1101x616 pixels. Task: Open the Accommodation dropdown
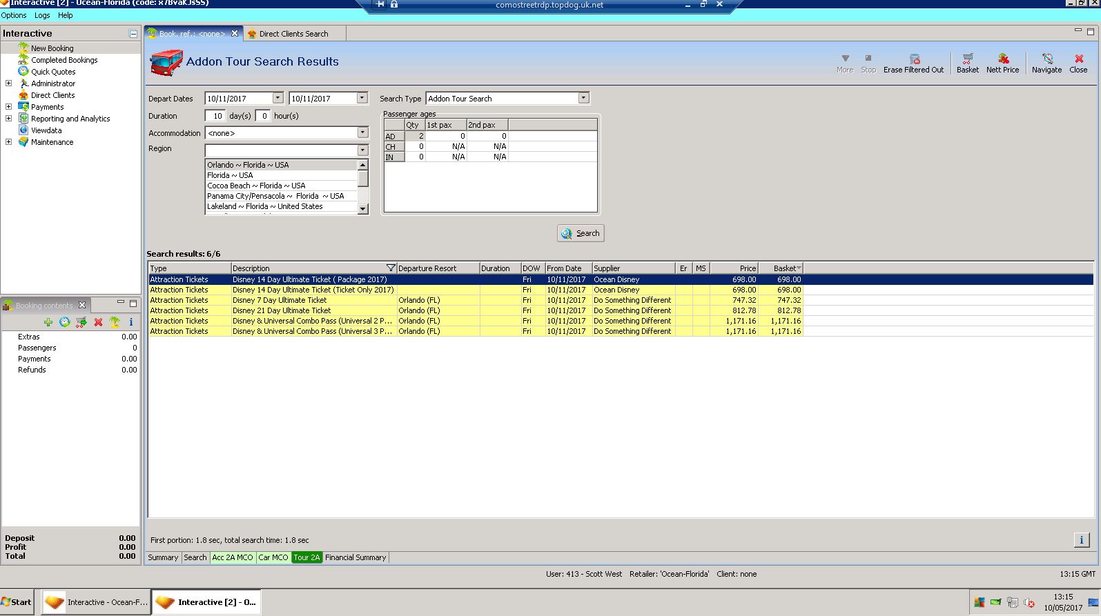click(362, 132)
